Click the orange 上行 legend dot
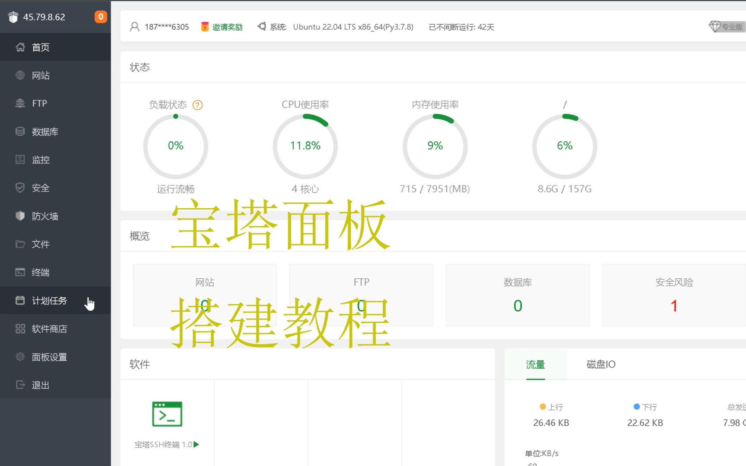The height and width of the screenshot is (466, 746). click(543, 407)
